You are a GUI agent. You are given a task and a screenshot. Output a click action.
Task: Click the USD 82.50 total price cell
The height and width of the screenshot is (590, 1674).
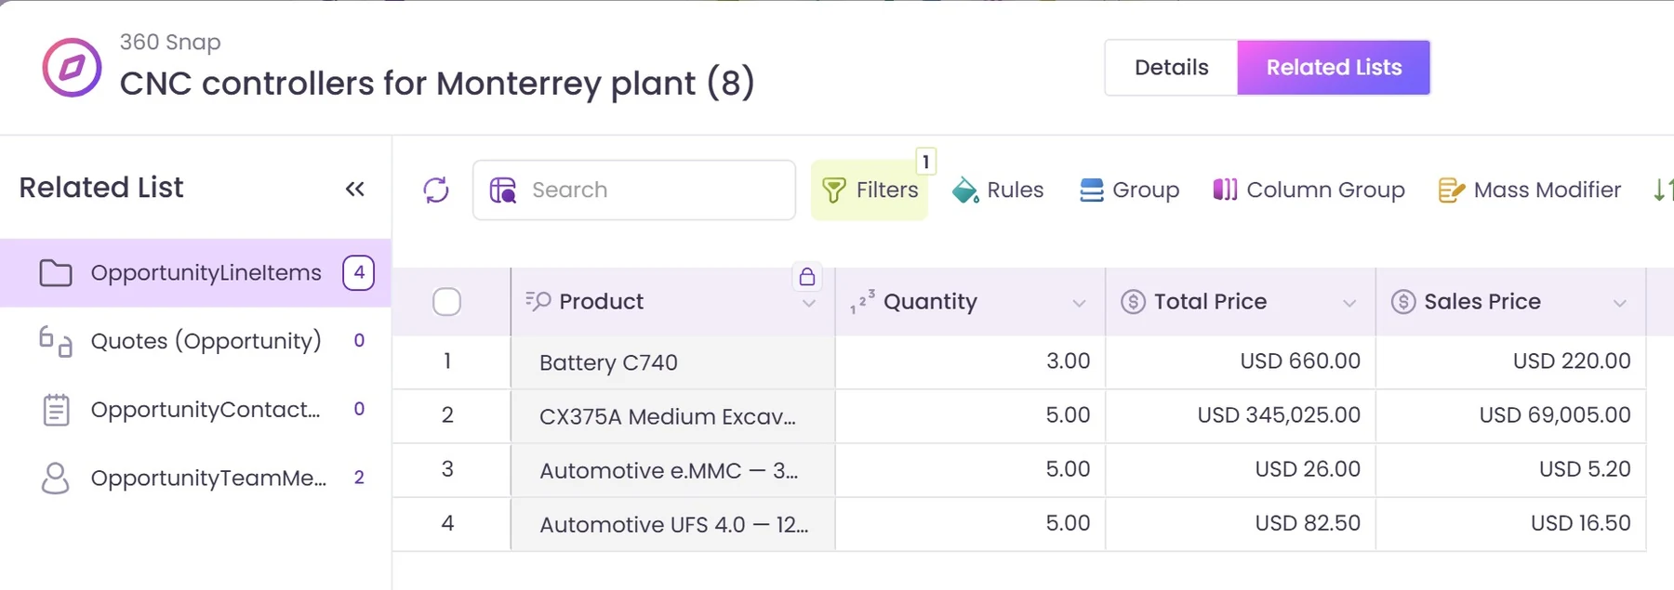pos(1241,523)
